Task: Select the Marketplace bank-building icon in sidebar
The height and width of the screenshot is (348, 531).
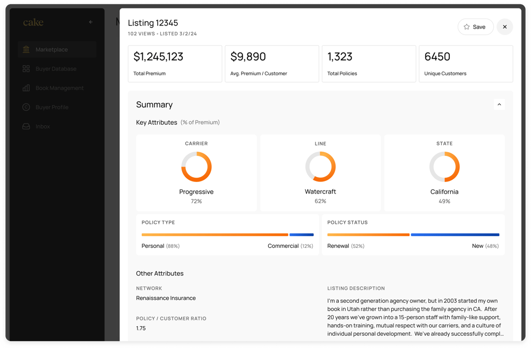Action: click(25, 49)
